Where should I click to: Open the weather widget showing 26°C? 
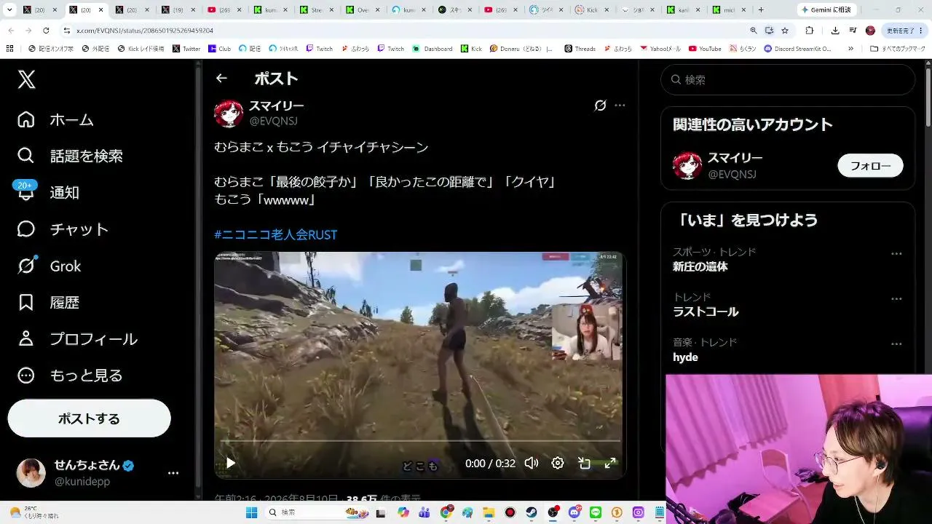pos(33,512)
